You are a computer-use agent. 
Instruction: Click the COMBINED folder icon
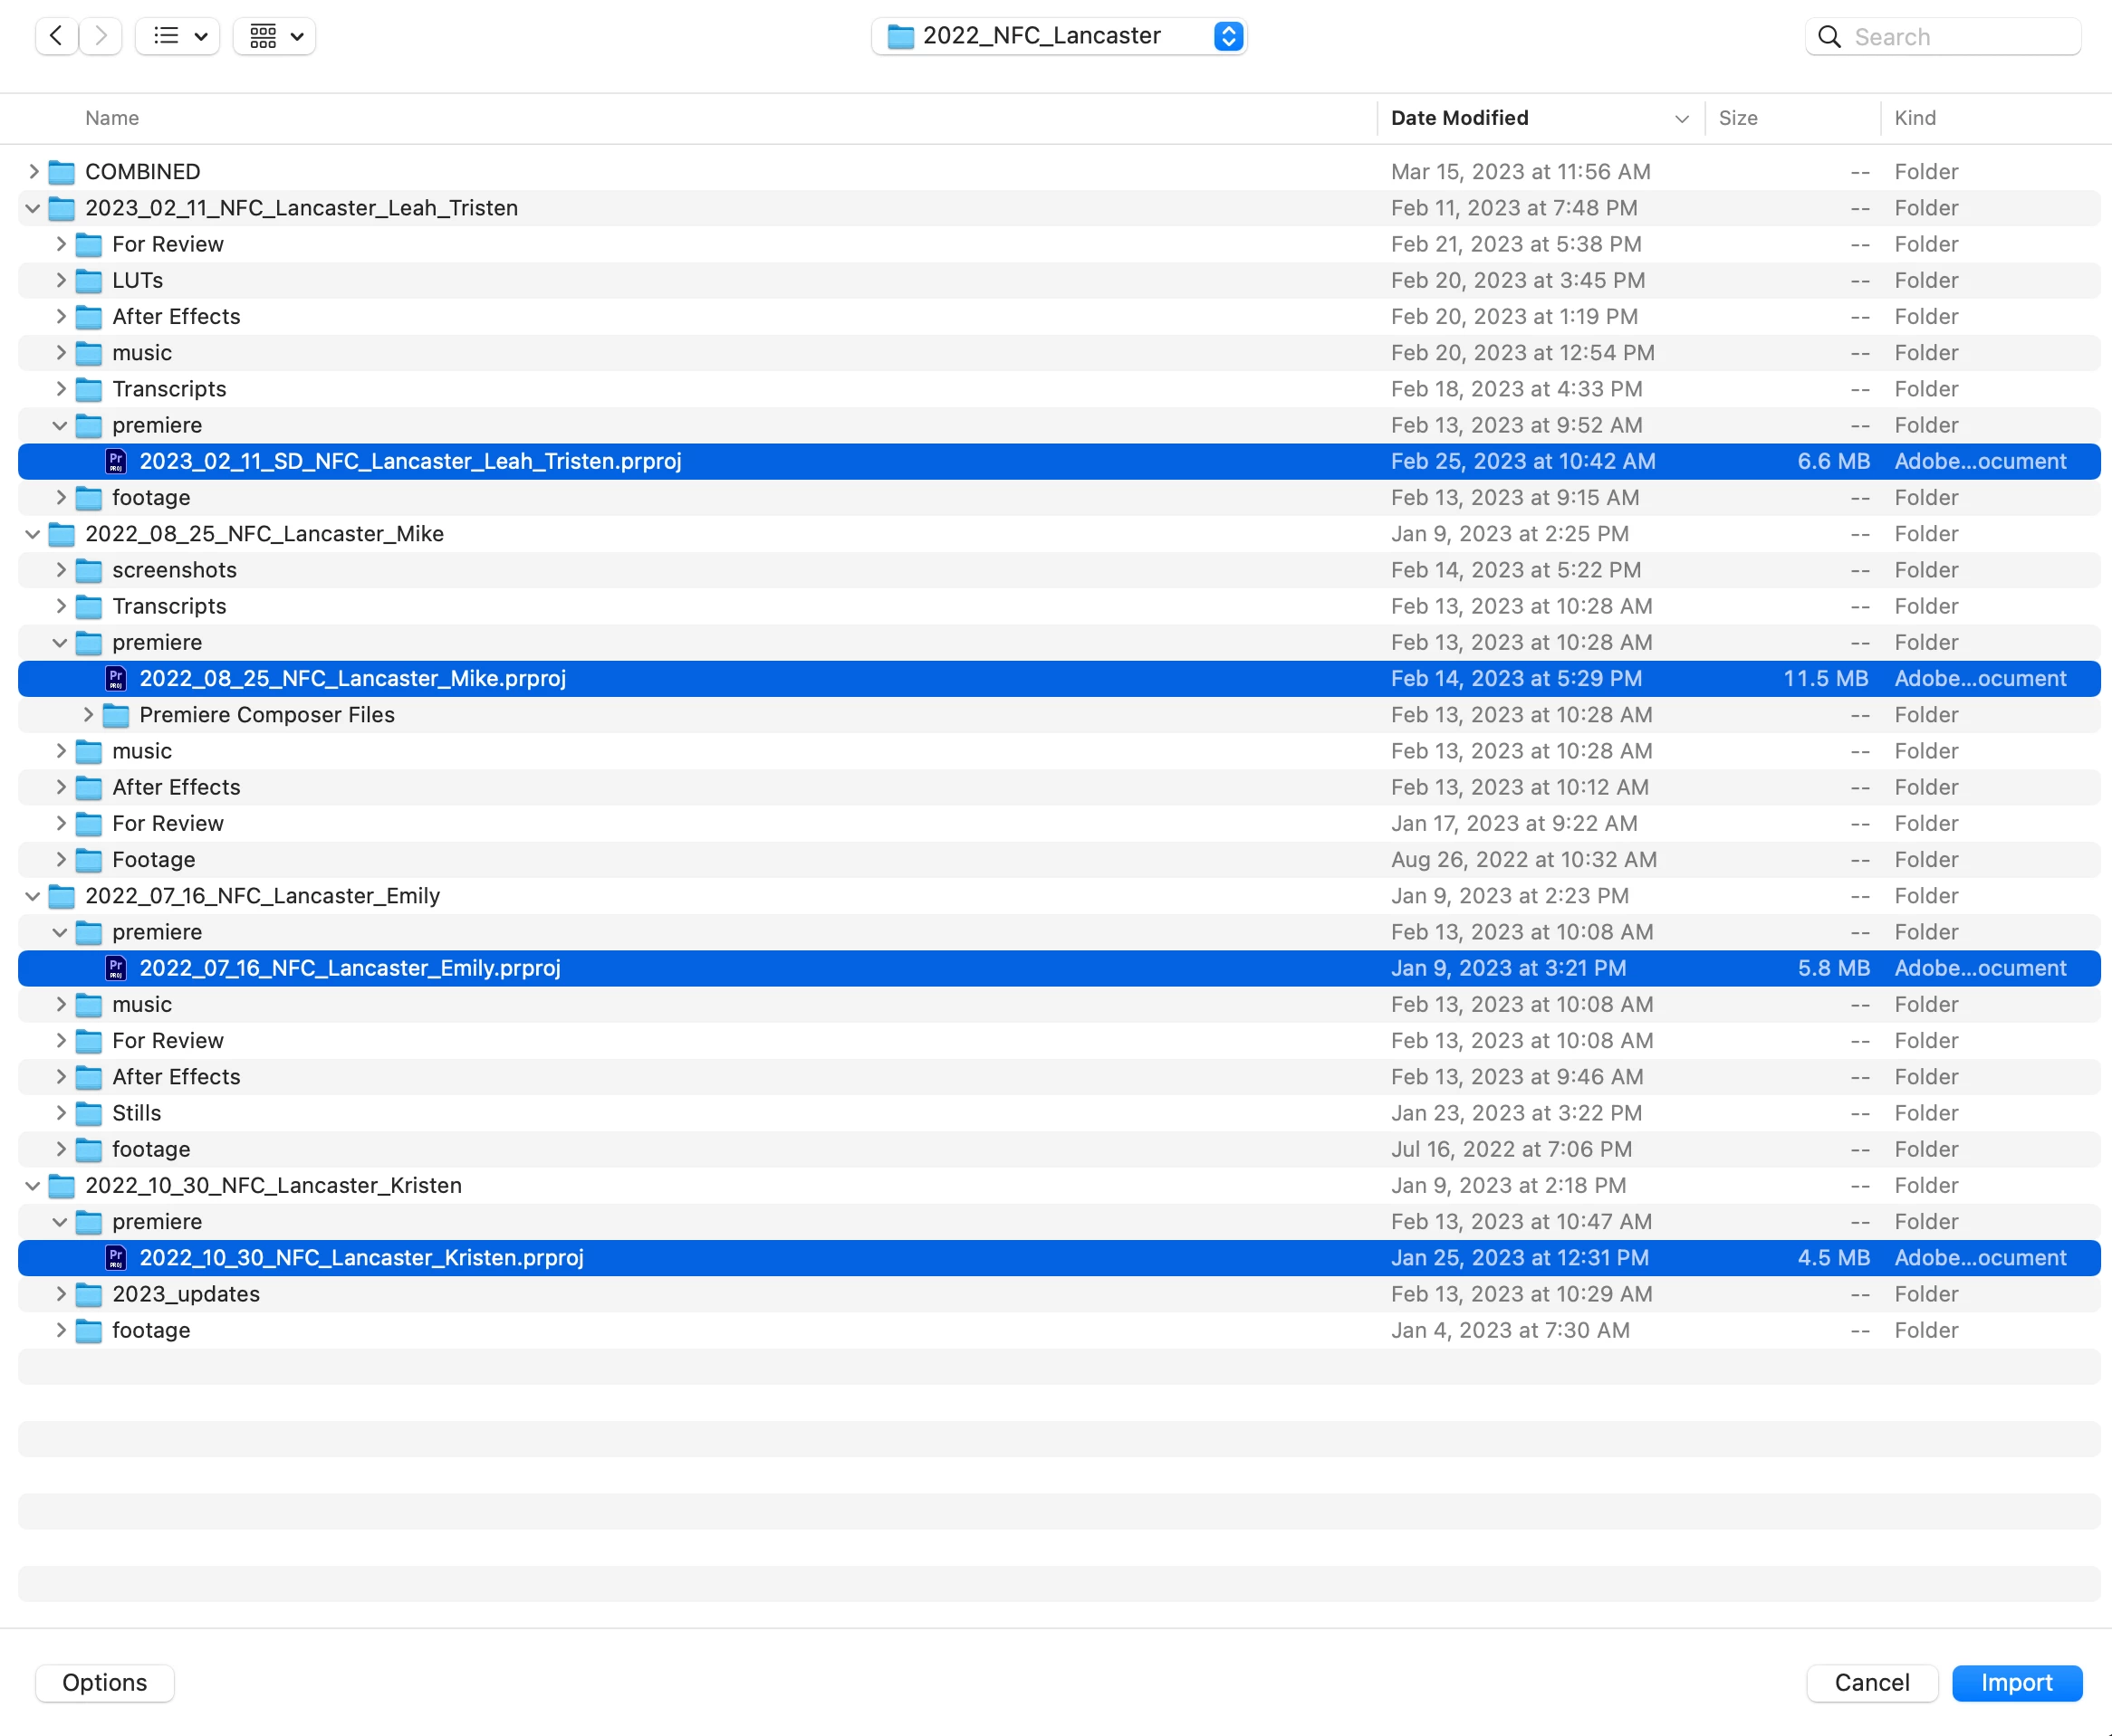[x=62, y=172]
